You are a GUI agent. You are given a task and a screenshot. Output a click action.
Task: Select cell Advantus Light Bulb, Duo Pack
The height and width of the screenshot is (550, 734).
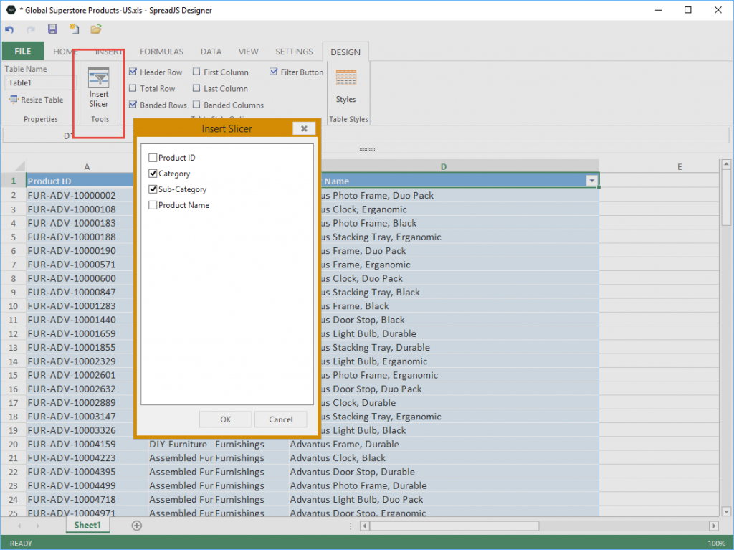444,499
